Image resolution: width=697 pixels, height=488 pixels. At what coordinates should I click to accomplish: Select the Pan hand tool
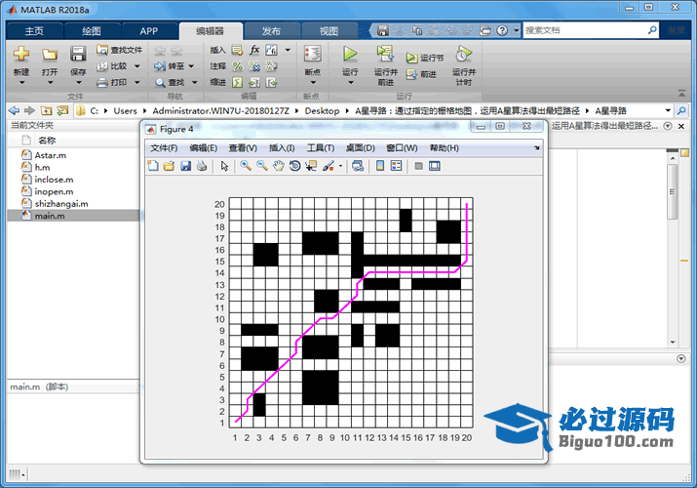pyautogui.click(x=278, y=166)
